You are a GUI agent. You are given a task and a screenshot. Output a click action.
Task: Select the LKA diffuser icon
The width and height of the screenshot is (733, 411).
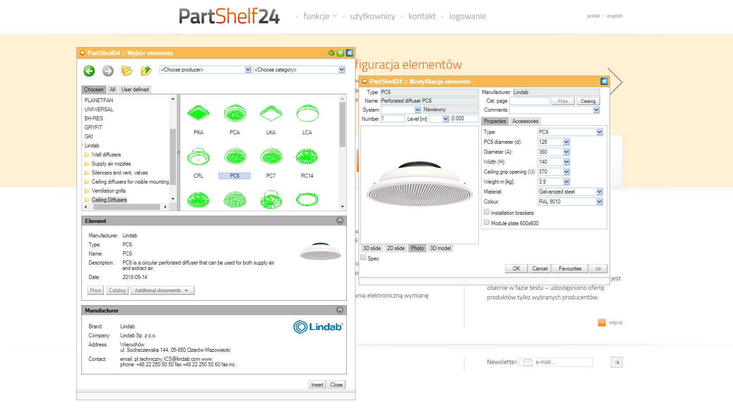tap(271, 113)
